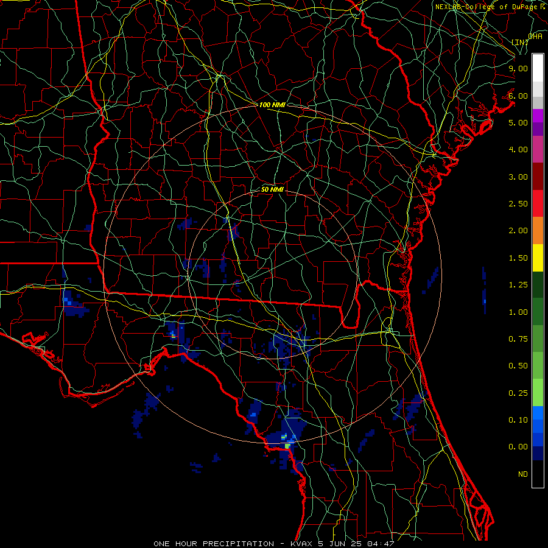Screen dimensions: 548x548
Task: Click the white swatch in the precipitation legend
Action: coord(538,68)
